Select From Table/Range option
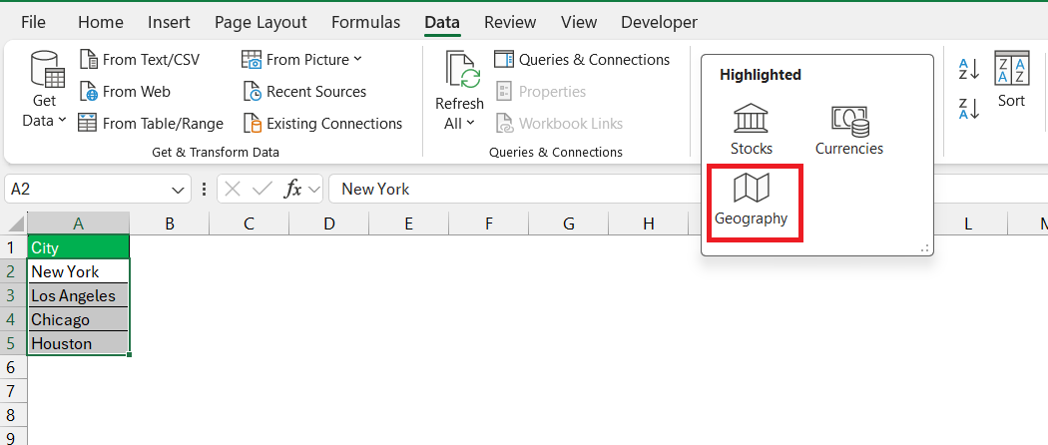This screenshot has height=445, width=1048. [x=151, y=124]
